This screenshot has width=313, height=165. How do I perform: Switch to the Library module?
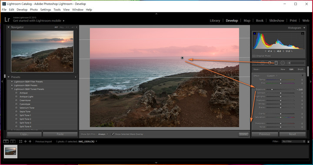[215, 20]
